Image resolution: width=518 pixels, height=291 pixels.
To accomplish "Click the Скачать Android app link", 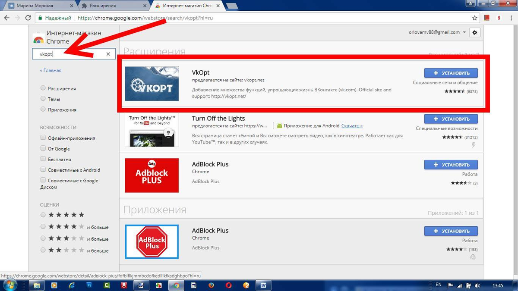I will point(352,126).
